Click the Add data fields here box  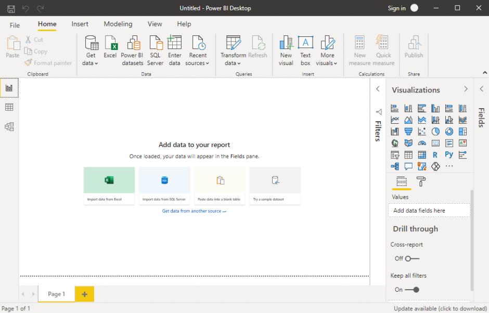click(x=429, y=211)
